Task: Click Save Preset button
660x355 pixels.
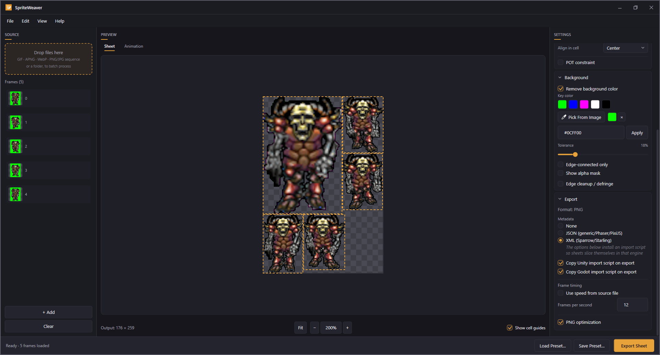Action: [592, 346]
